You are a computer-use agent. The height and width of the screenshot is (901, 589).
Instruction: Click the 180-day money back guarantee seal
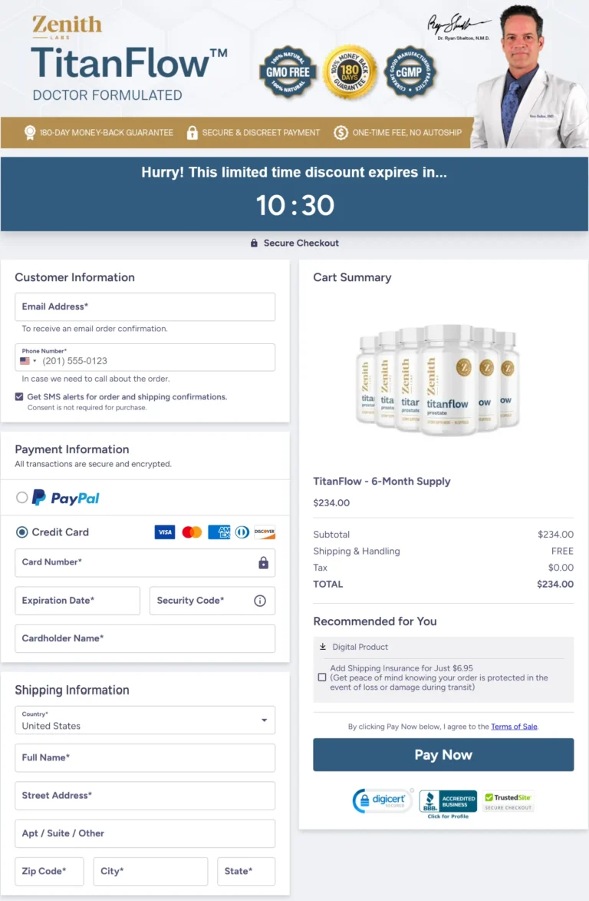click(350, 71)
